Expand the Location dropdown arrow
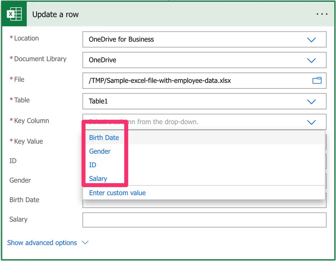Viewport: 336px width, 261px height. coord(311,40)
